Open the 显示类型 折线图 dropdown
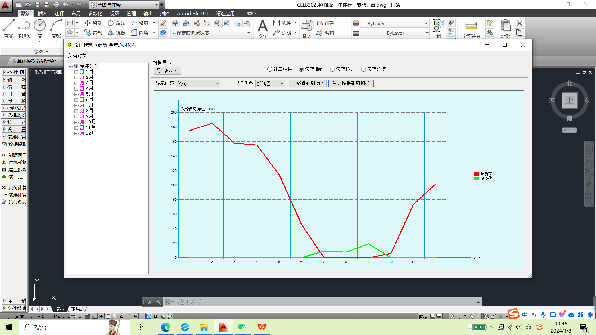596x335 pixels. pyautogui.click(x=270, y=83)
